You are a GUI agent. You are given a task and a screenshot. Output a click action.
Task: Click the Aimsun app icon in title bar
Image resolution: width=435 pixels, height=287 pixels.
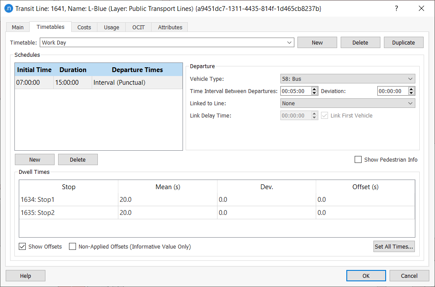[8, 8]
